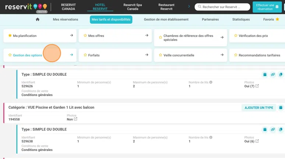Viewport: 285px width, 159px height.
Task: Open photos external link for Oui (6)
Action: (x=257, y=141)
